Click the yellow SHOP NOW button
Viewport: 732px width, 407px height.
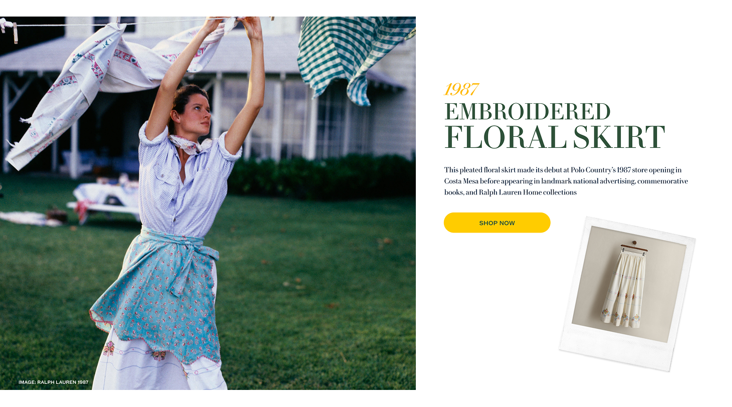[x=497, y=223]
